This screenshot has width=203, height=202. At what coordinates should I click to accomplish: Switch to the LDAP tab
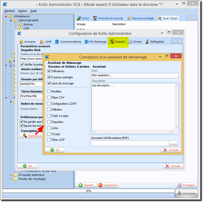click(46, 42)
